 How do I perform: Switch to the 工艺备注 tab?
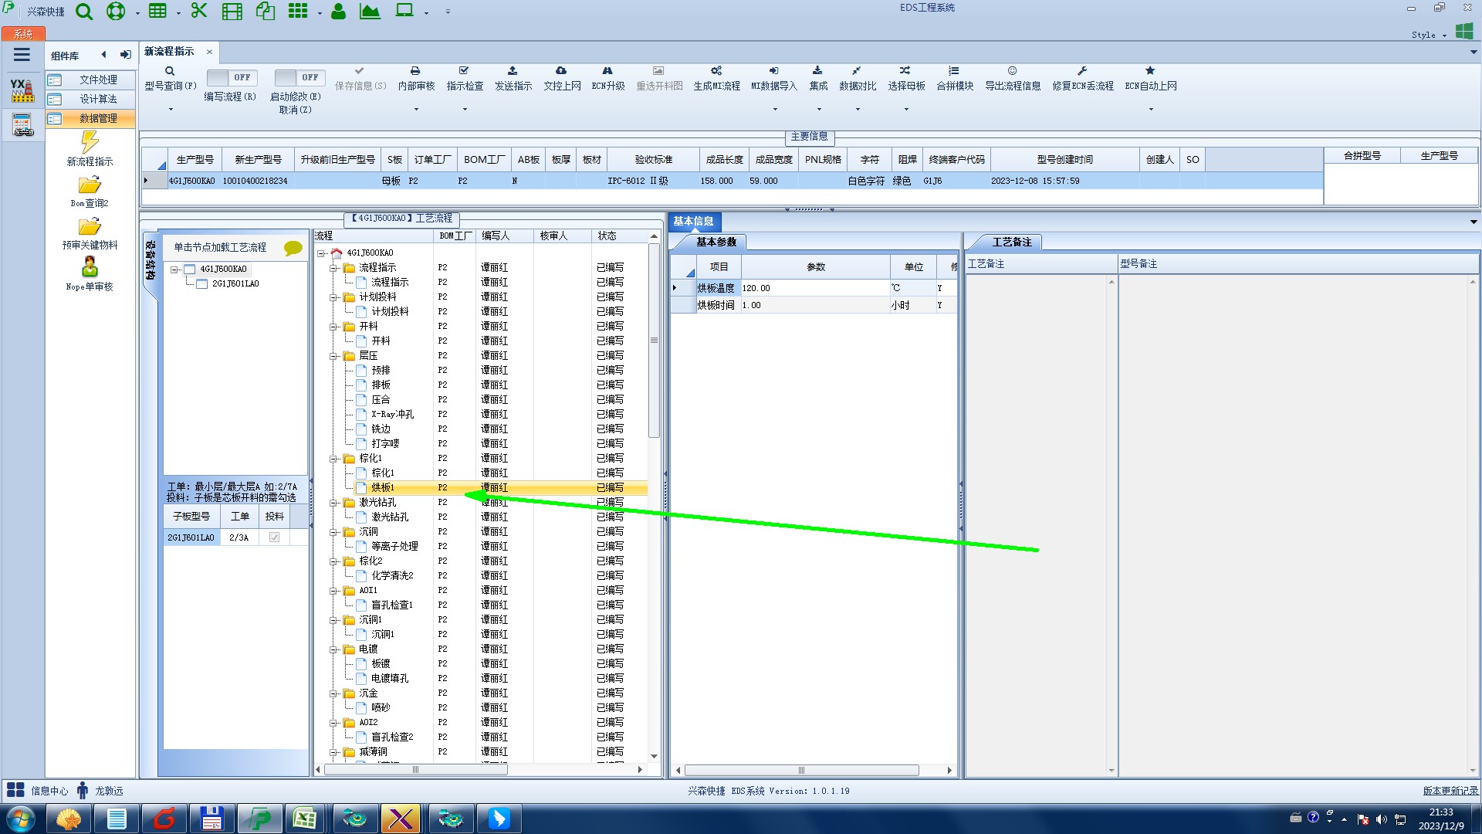click(1010, 242)
